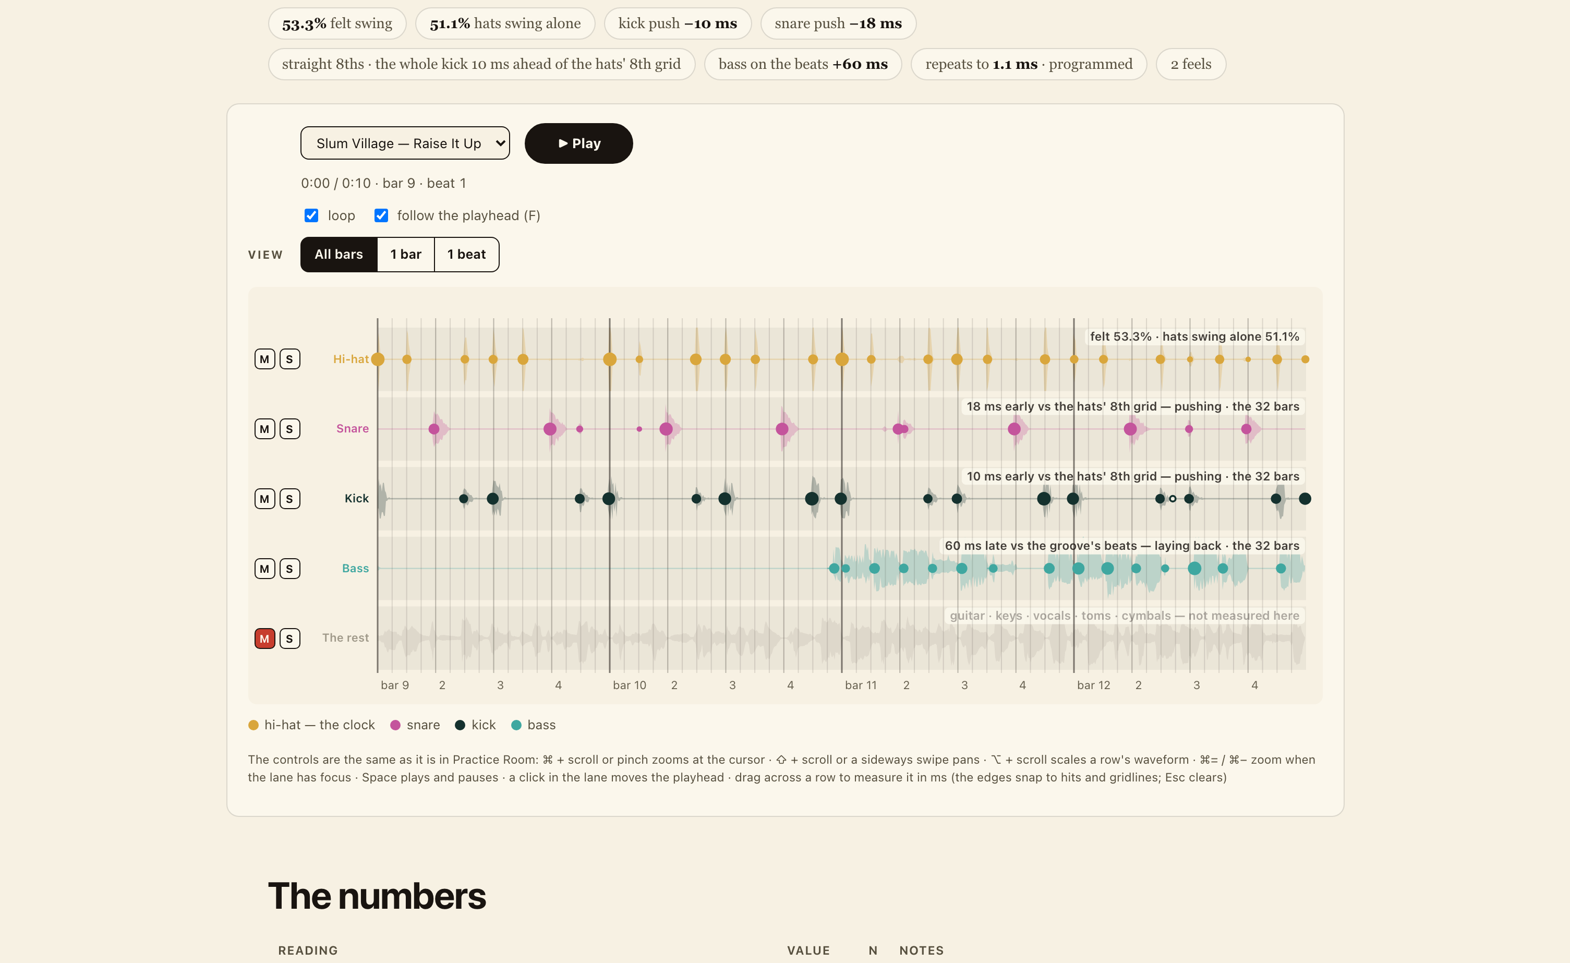Mute the Bass track
1570x963 pixels.
(264, 569)
